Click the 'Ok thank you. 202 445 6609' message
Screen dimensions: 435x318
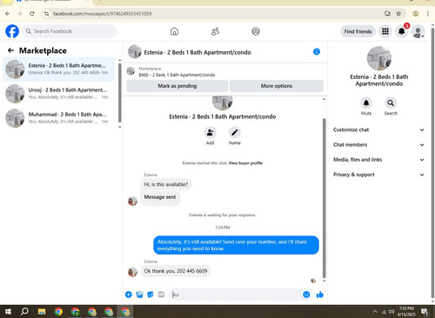point(176,271)
